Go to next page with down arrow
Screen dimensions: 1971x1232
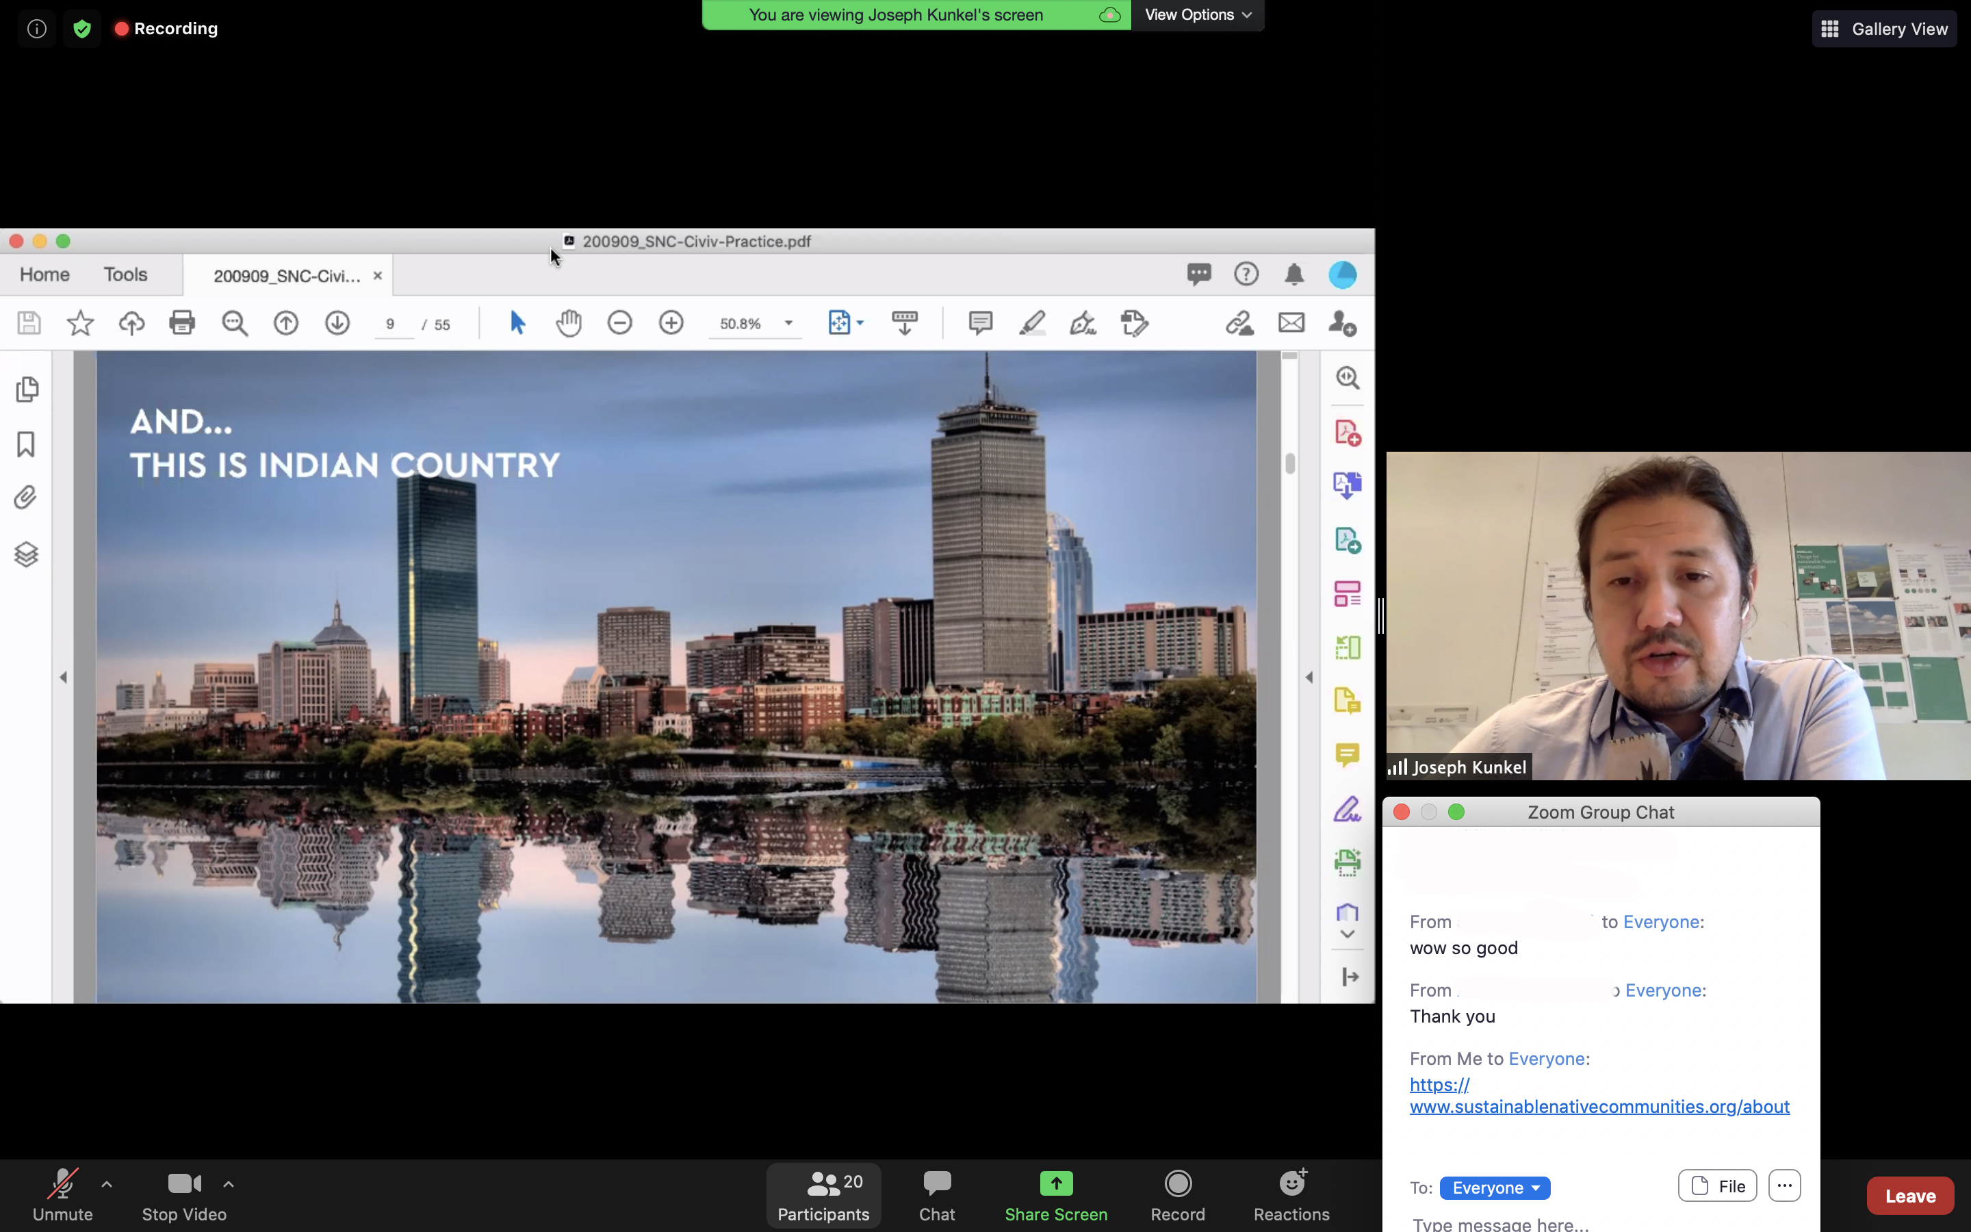337,324
